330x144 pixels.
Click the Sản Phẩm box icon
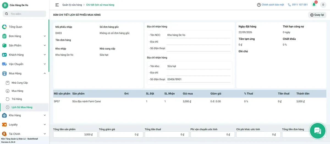pos(4,45)
